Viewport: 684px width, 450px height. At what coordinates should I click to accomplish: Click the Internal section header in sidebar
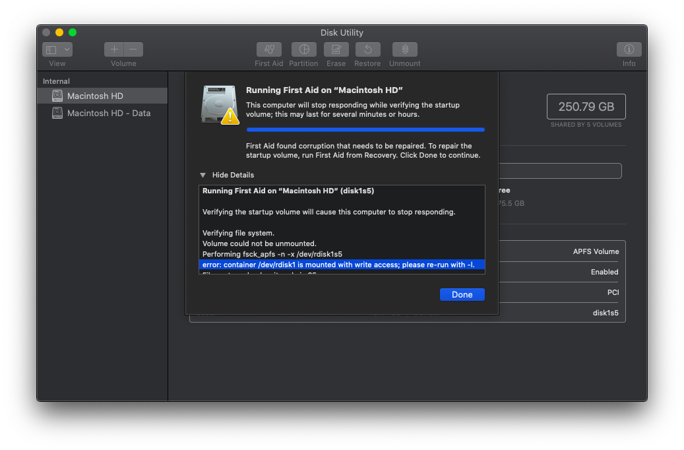click(x=56, y=81)
